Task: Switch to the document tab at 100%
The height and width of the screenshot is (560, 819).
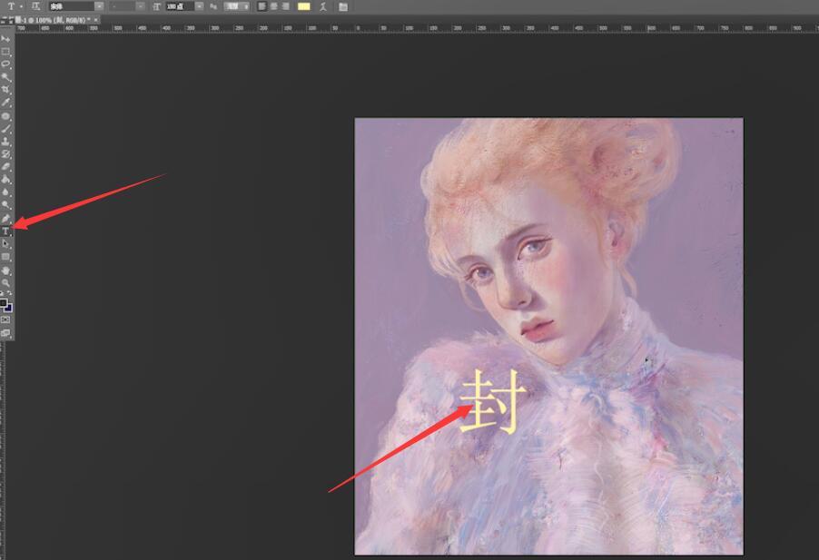Action: [x=54, y=20]
